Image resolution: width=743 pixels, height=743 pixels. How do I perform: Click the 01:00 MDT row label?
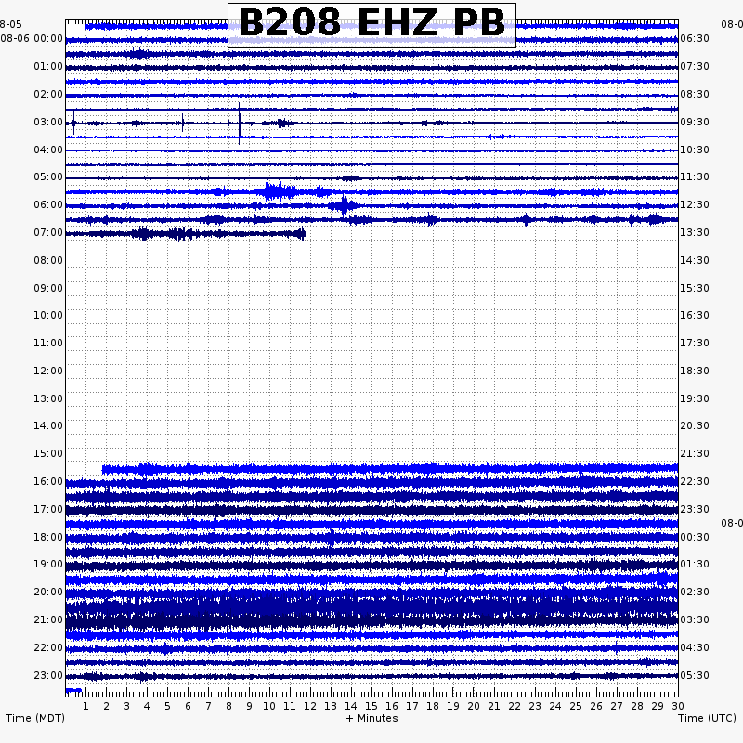click(48, 66)
